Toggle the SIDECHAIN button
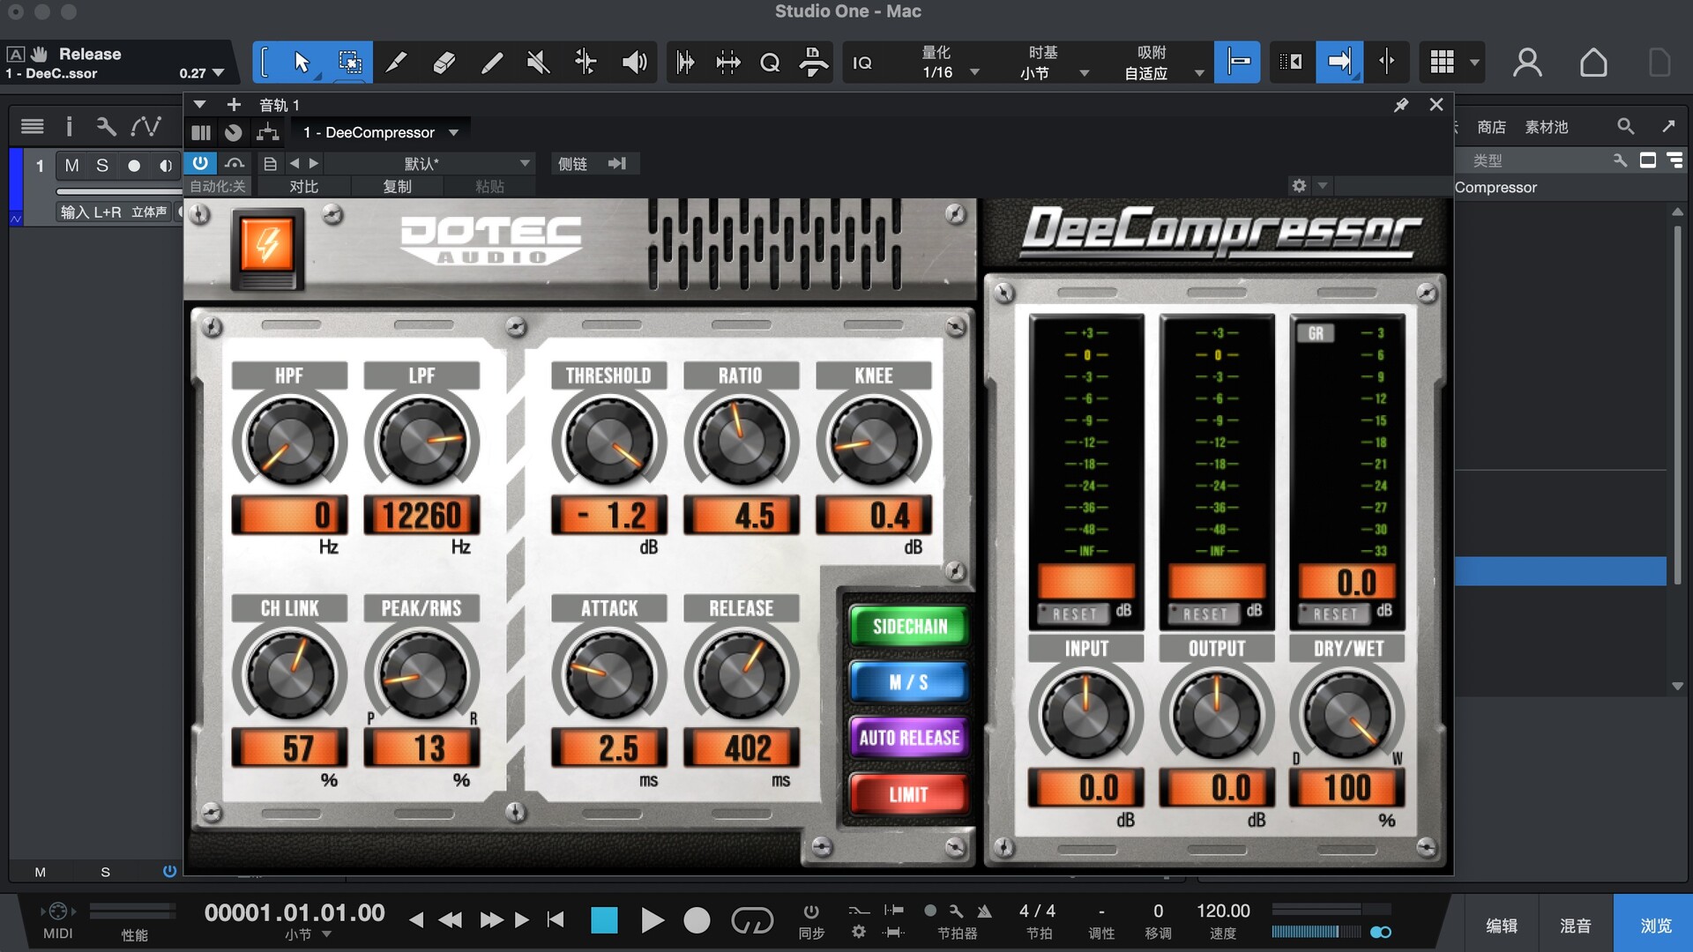 click(x=909, y=627)
